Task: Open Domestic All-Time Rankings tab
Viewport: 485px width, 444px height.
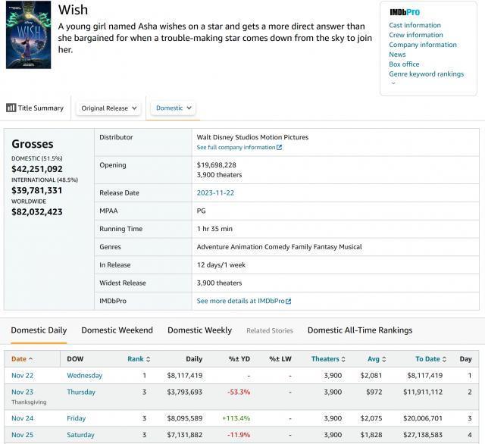Action: pos(359,330)
